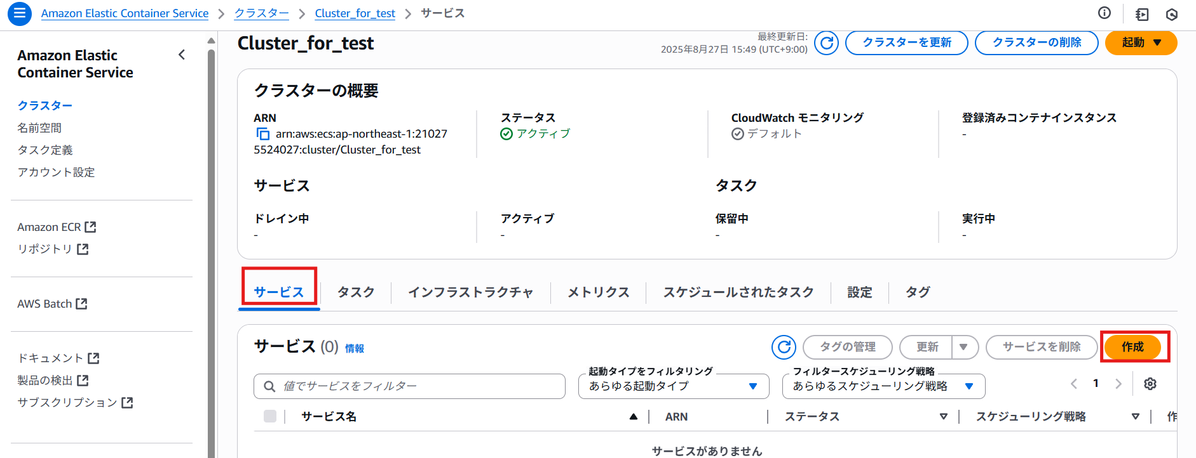The image size is (1196, 458).
Task: Open 製品の検出 sidebar link
Action: point(53,381)
